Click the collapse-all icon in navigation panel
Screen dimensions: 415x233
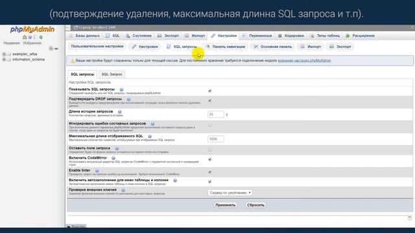(x=51, y=49)
